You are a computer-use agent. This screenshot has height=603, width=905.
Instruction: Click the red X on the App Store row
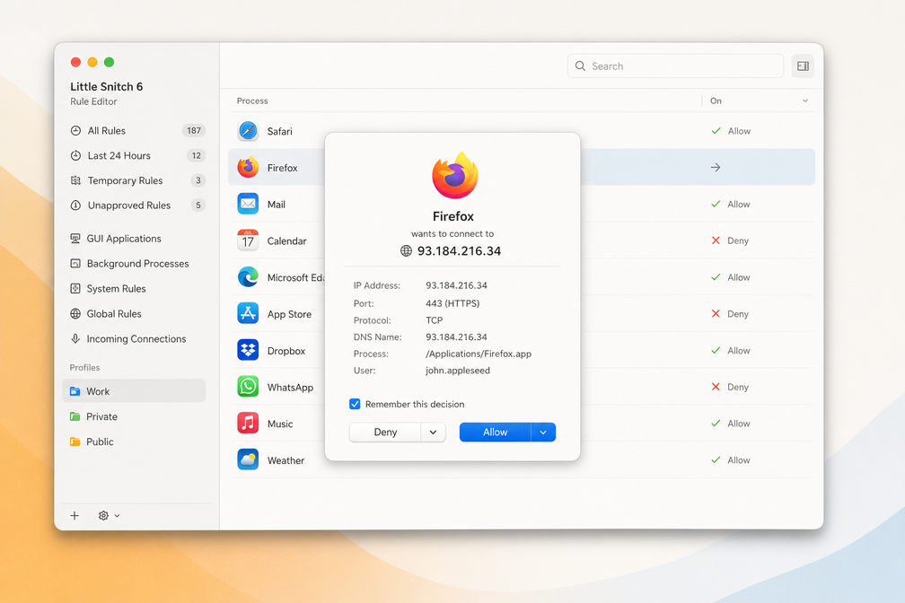(716, 314)
